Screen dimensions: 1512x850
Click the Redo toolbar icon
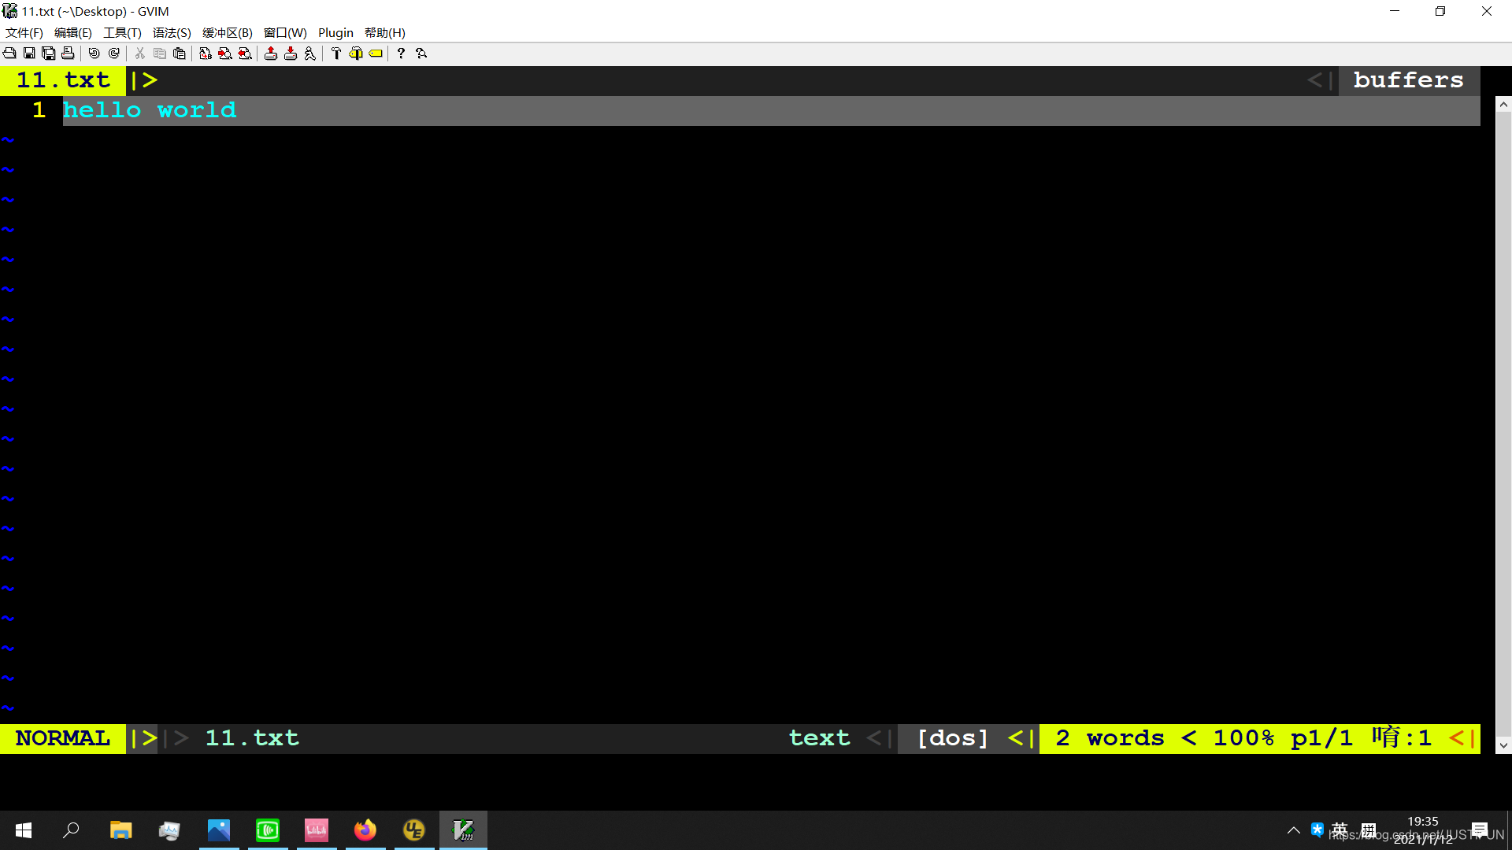pos(114,54)
